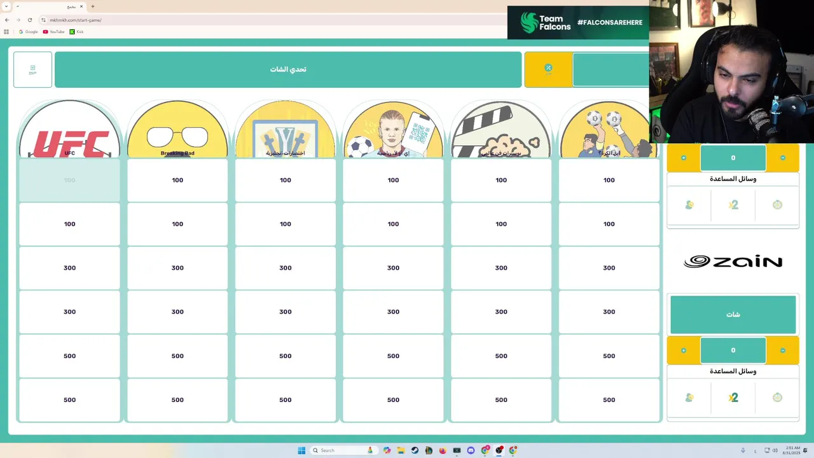Pick the lower 300 tile under Breaking Bad
Viewport: 814px width, 458px height.
[177, 312]
